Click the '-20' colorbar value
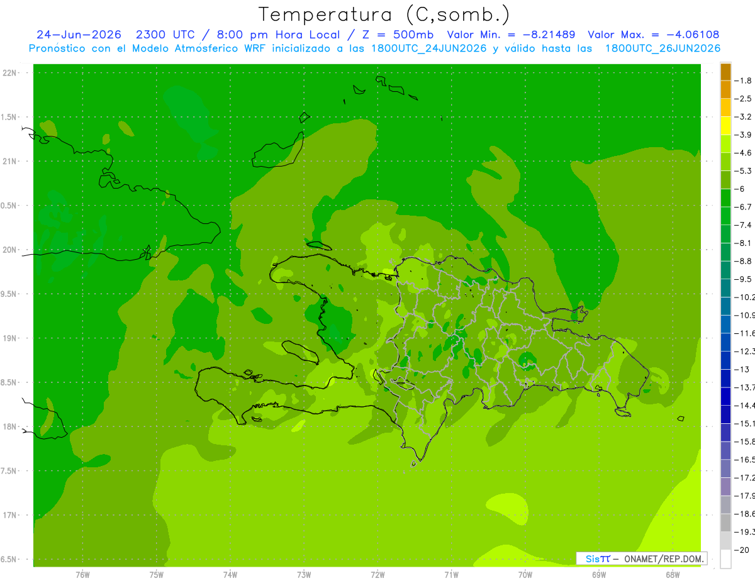 (743, 550)
